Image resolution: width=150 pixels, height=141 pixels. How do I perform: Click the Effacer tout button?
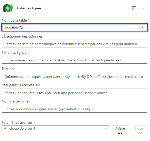click(139, 130)
